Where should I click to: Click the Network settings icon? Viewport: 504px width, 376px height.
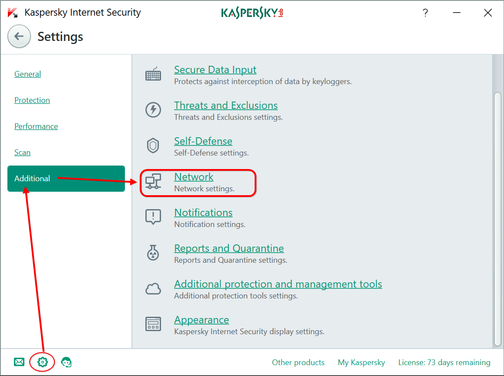click(153, 181)
